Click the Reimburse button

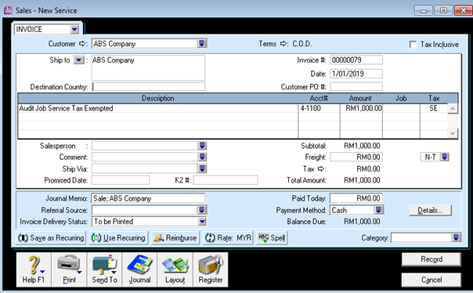(x=175, y=238)
